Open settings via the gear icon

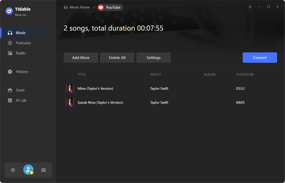[13, 170]
